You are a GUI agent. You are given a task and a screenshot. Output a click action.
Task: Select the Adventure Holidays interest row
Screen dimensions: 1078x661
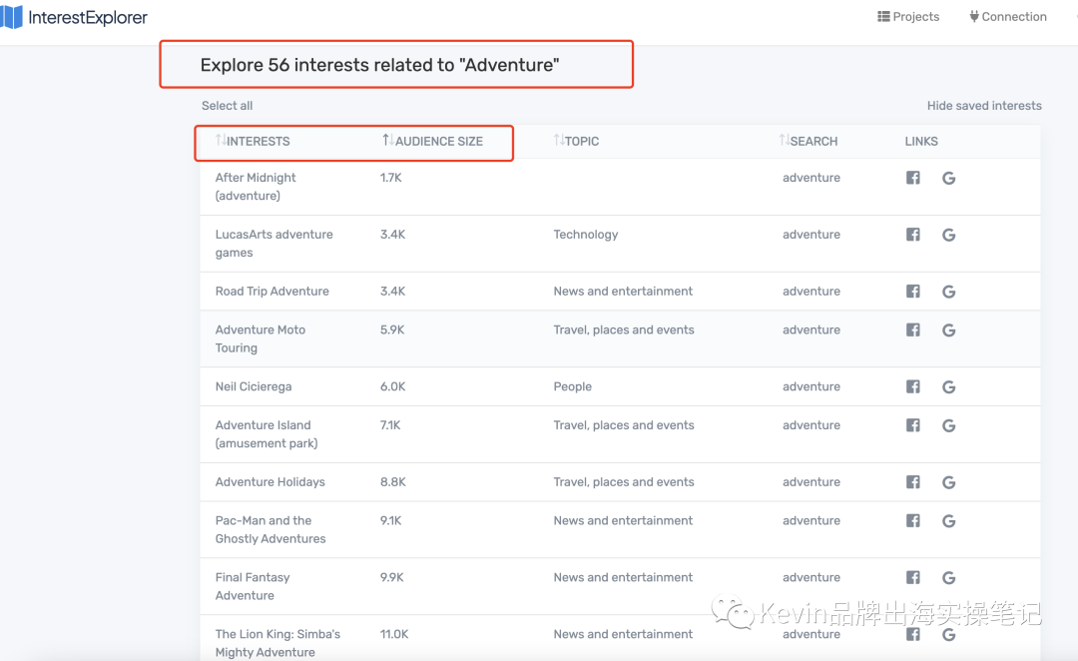click(x=270, y=482)
